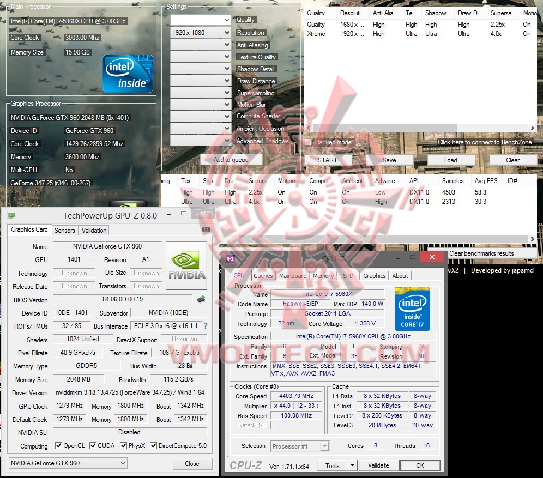Click the Clear button

coord(513,160)
